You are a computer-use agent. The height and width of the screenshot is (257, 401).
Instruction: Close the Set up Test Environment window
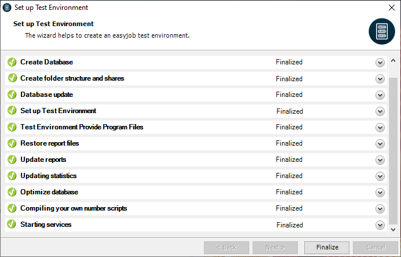(392, 8)
